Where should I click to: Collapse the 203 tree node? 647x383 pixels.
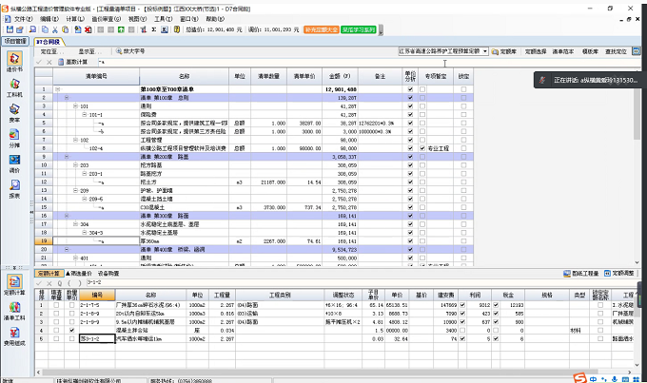point(75,165)
